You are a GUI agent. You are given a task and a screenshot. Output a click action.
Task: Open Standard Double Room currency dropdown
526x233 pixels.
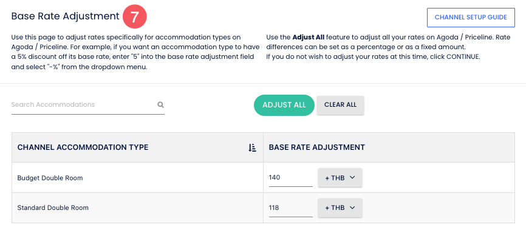[340, 208]
